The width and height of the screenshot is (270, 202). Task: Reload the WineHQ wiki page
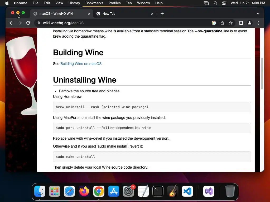tap(28, 23)
